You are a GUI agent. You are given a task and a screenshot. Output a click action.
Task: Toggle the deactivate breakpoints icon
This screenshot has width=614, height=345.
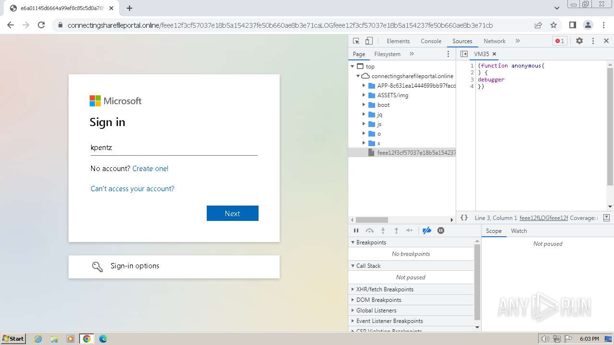click(x=426, y=230)
